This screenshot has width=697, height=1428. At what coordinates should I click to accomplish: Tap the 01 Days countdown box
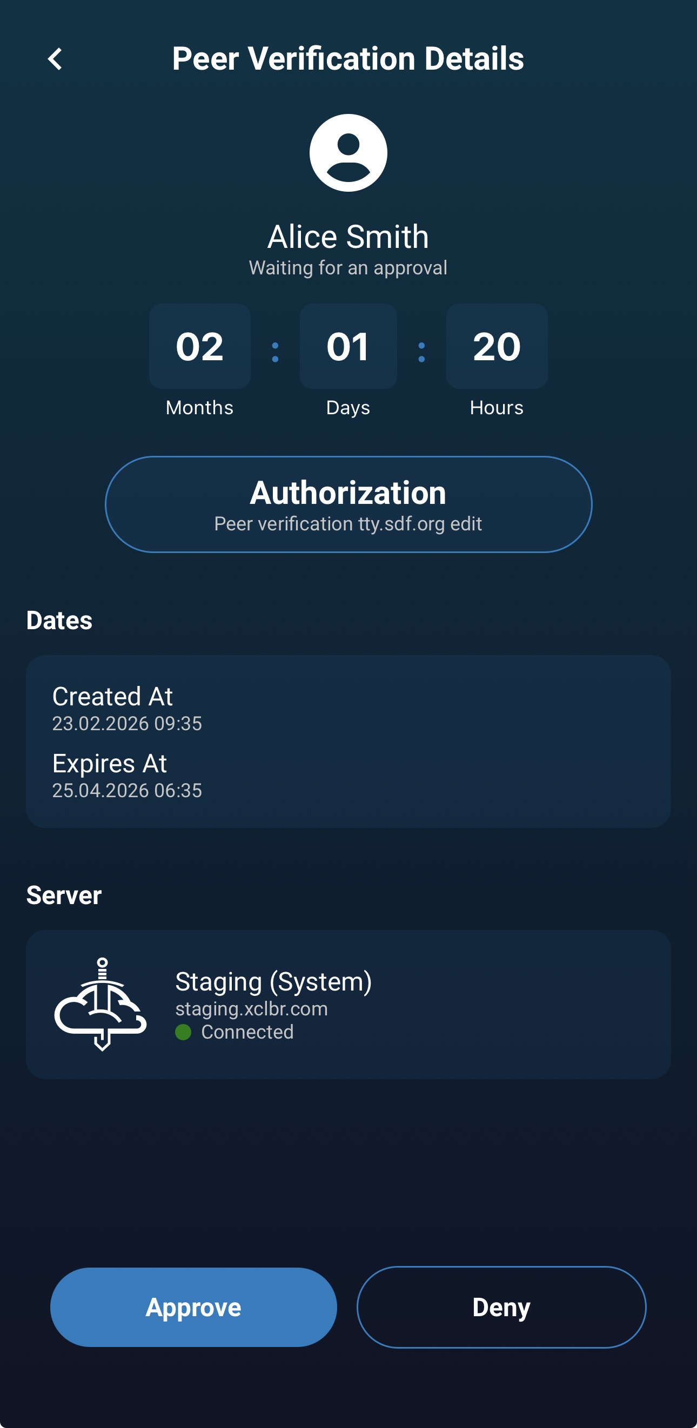[x=348, y=346]
